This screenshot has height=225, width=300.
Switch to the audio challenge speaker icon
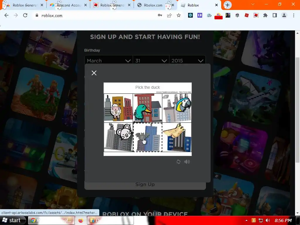[187, 162]
